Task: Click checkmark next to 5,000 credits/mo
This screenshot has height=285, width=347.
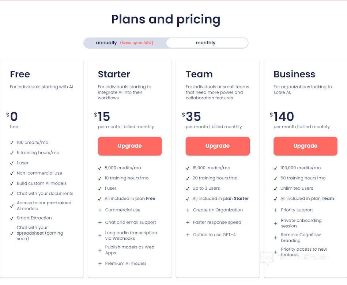Action: [x=100, y=168]
